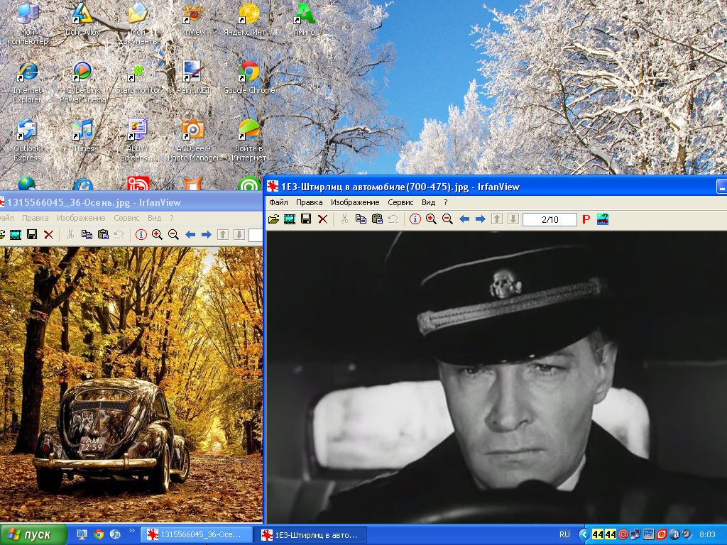The height and width of the screenshot is (545, 727).
Task: Click the 2/10 image counter field
Action: pyautogui.click(x=550, y=220)
